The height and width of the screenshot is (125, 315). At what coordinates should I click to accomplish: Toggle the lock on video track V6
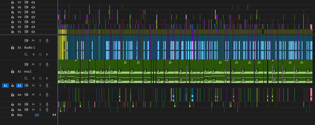(12, 7)
